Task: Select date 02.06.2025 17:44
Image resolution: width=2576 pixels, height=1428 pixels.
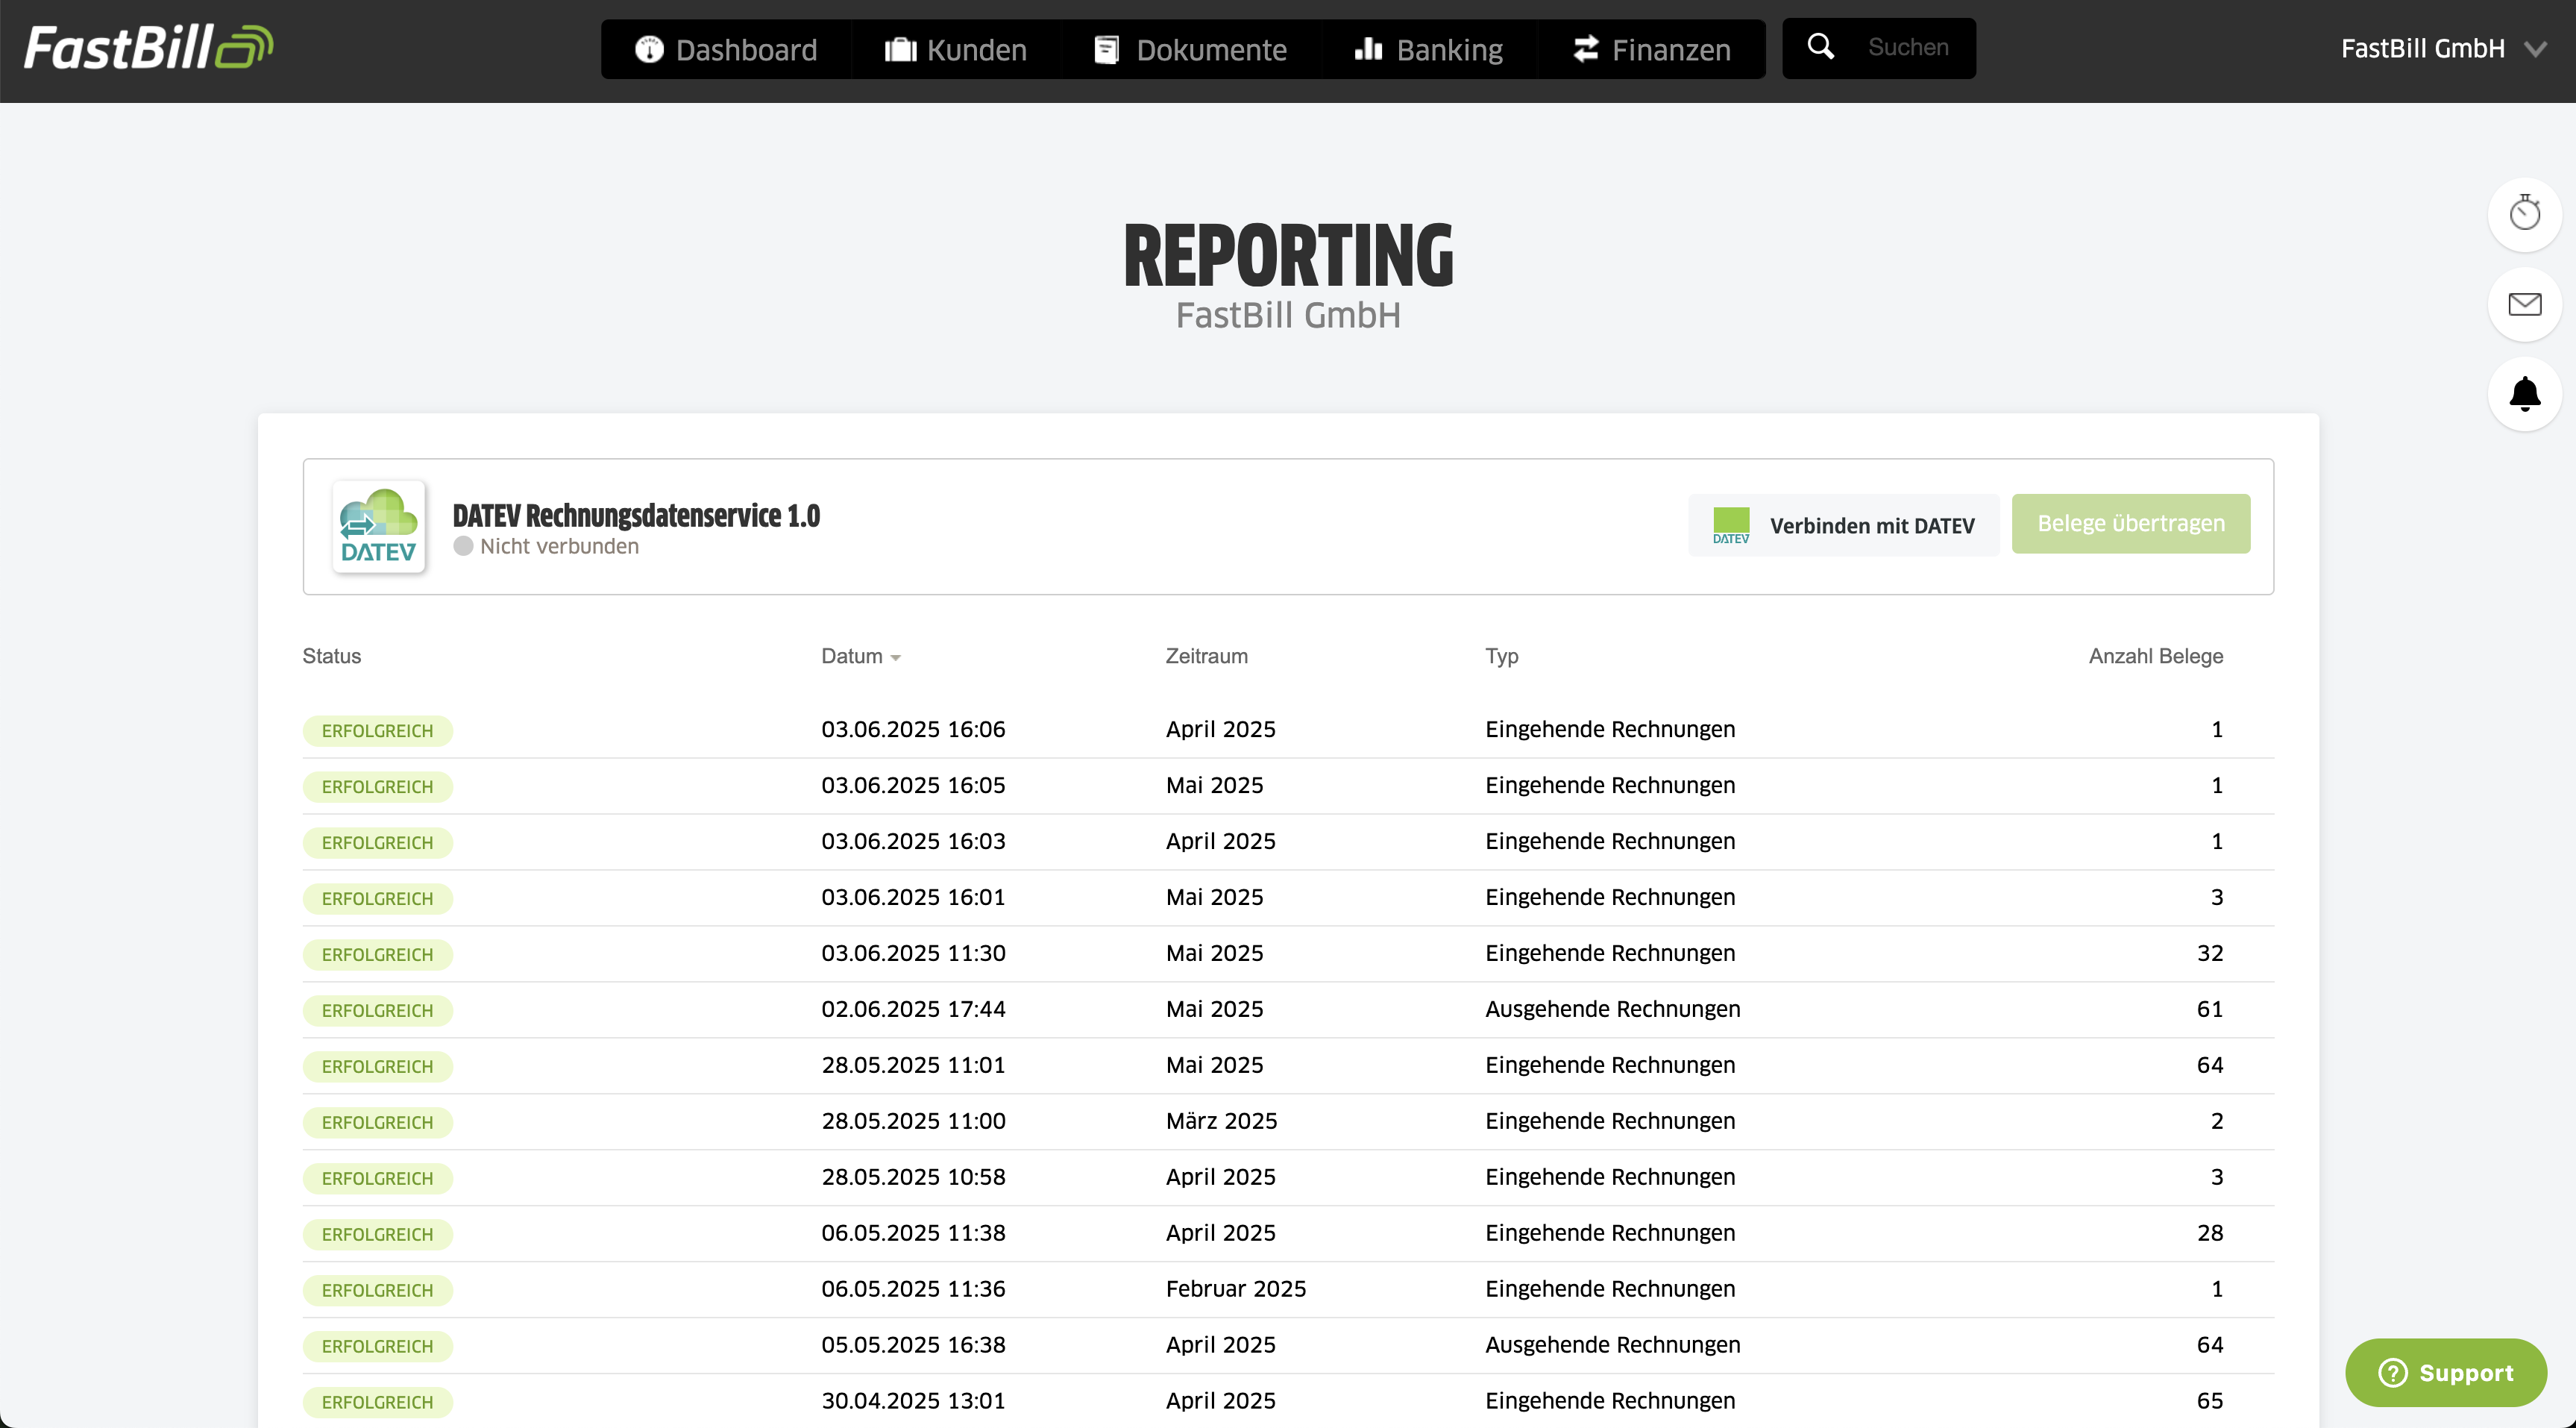Action: point(913,1009)
